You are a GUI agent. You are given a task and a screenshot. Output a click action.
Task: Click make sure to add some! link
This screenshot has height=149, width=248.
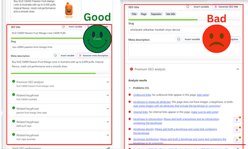205,112
